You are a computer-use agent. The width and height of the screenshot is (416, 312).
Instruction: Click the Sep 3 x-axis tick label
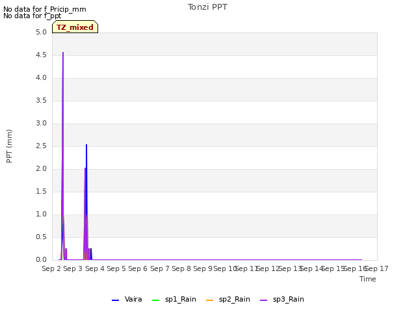[x=73, y=268]
